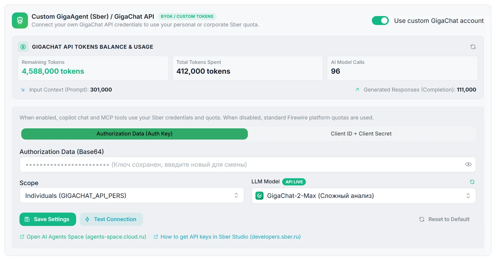This screenshot has height=260, width=496.
Task: Click the LLM Model label
Action: pyautogui.click(x=265, y=182)
